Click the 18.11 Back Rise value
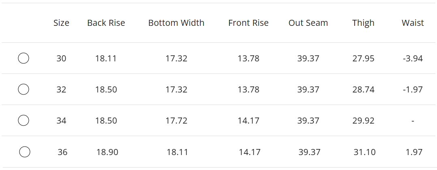This screenshot has height=170, width=437. pyautogui.click(x=106, y=59)
